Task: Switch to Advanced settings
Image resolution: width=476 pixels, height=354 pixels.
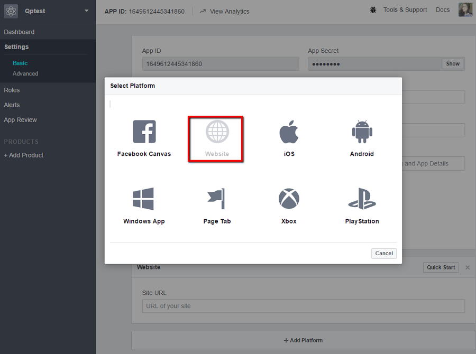Action: pyautogui.click(x=25, y=73)
